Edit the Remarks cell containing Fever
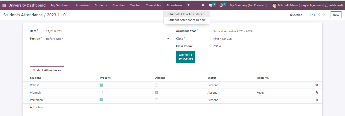 pos(260,93)
